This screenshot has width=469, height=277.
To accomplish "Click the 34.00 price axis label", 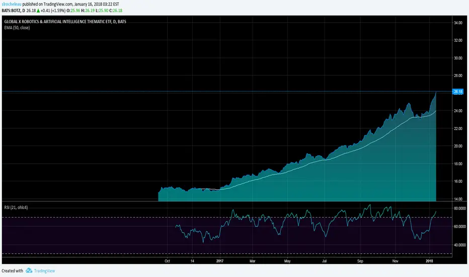I will click(x=458, y=23).
